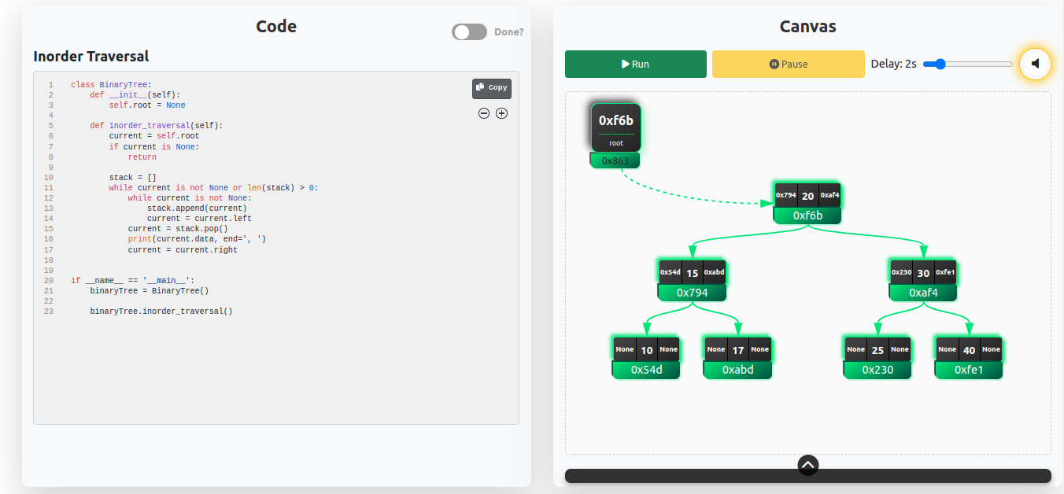Click the horizontal scrollbar below the canvas
Viewport: 1064px width, 494px height.
click(x=807, y=475)
